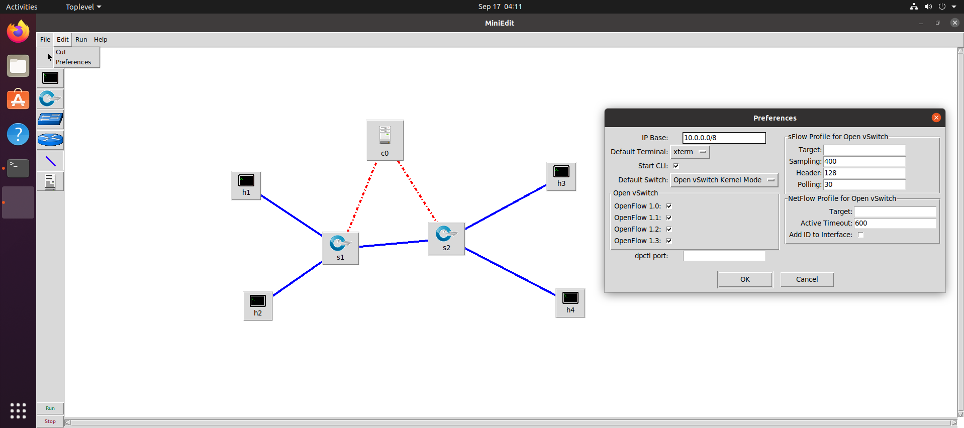964x428 pixels.
Task: Click the s2 switch node
Action: [447, 239]
